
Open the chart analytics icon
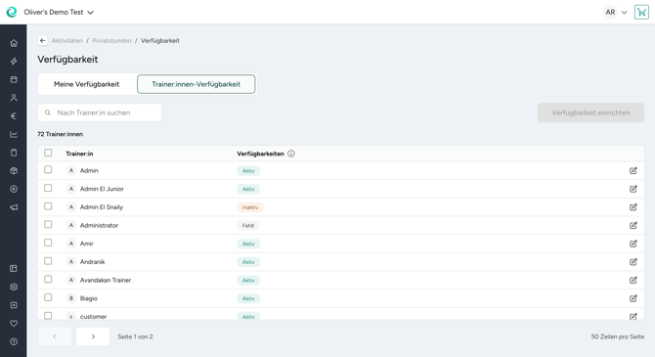pos(14,134)
